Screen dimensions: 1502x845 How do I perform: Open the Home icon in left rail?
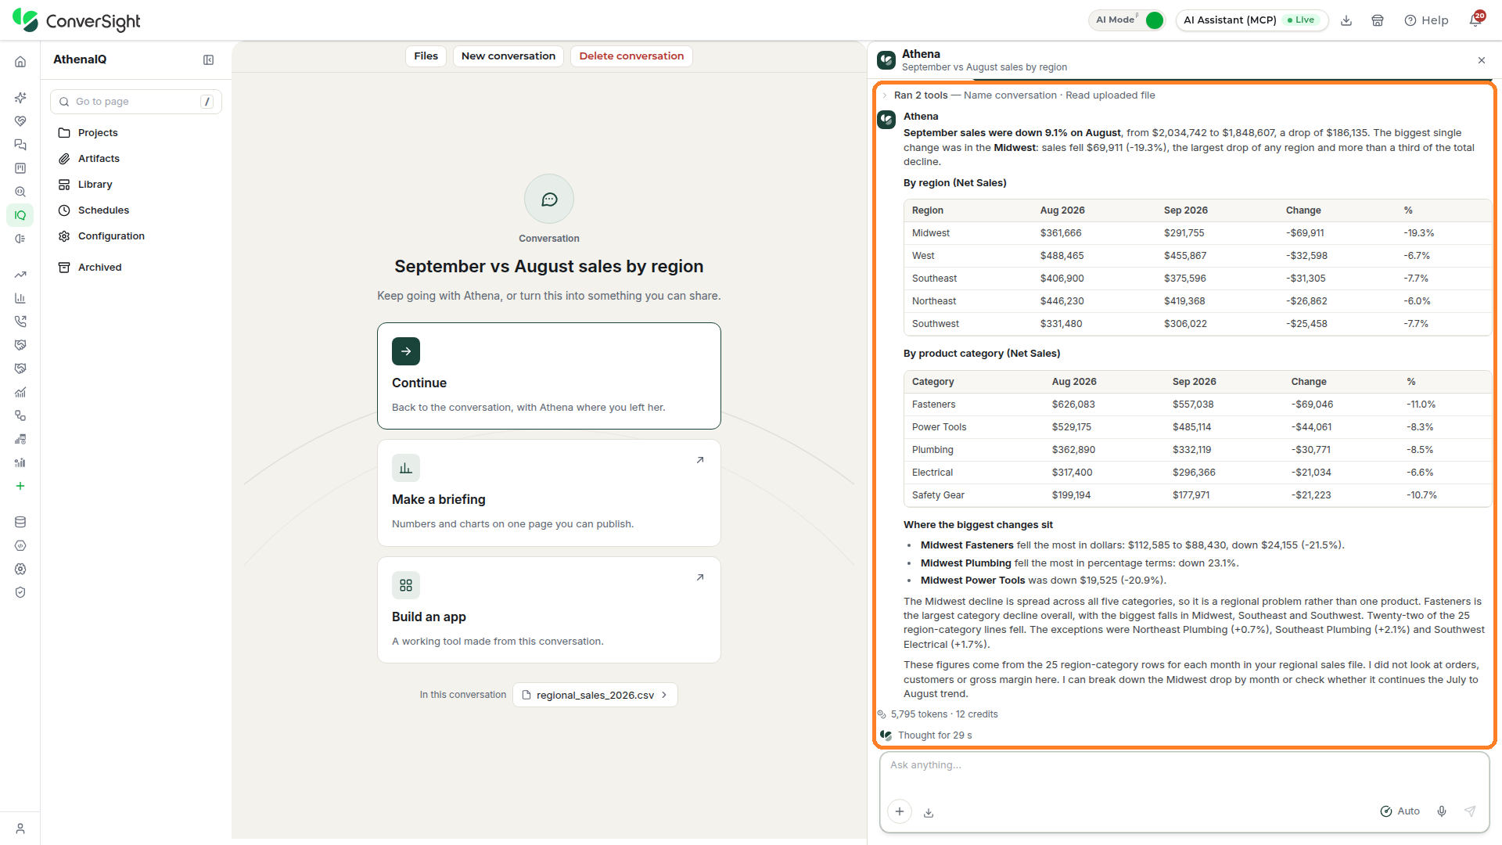point(20,62)
